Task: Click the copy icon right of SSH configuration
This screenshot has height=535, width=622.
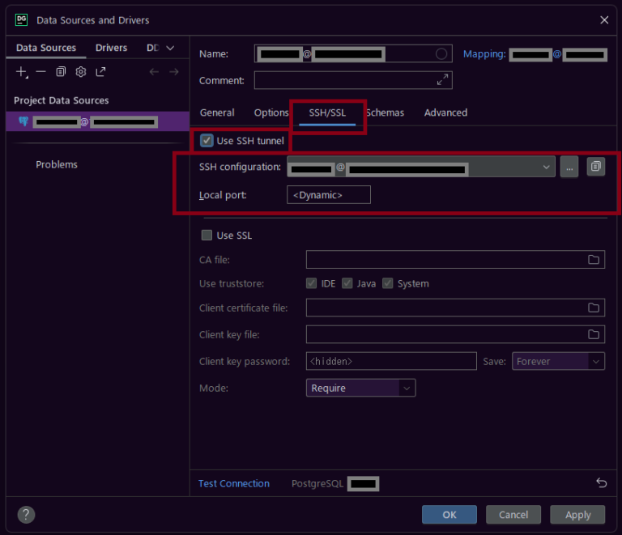Action: pyautogui.click(x=595, y=167)
